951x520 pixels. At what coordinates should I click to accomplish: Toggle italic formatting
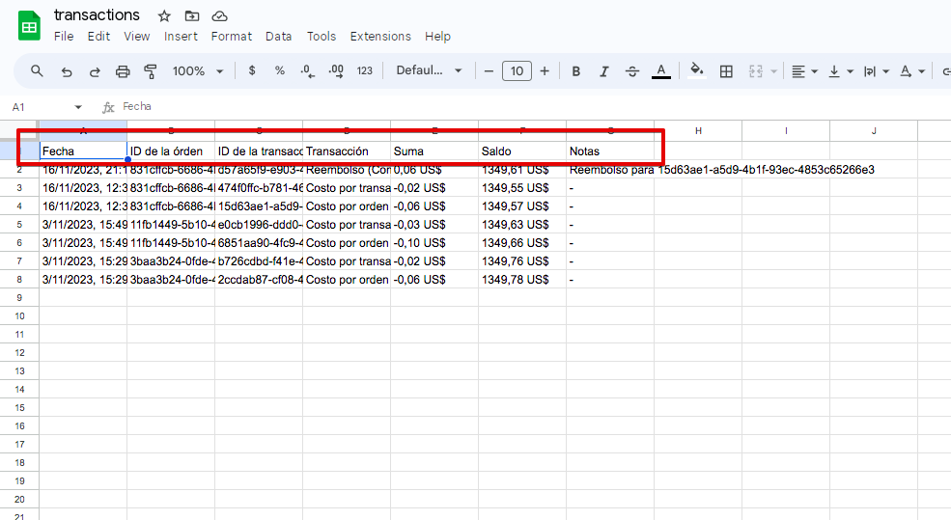604,71
